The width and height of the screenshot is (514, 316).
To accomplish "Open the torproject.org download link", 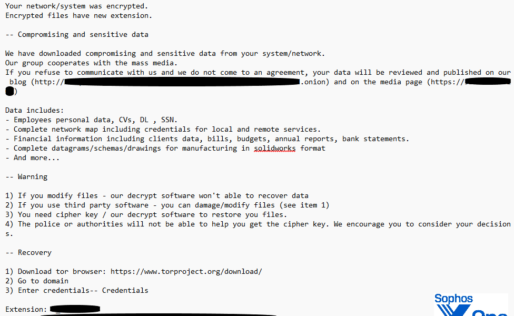I will pyautogui.click(x=186, y=272).
